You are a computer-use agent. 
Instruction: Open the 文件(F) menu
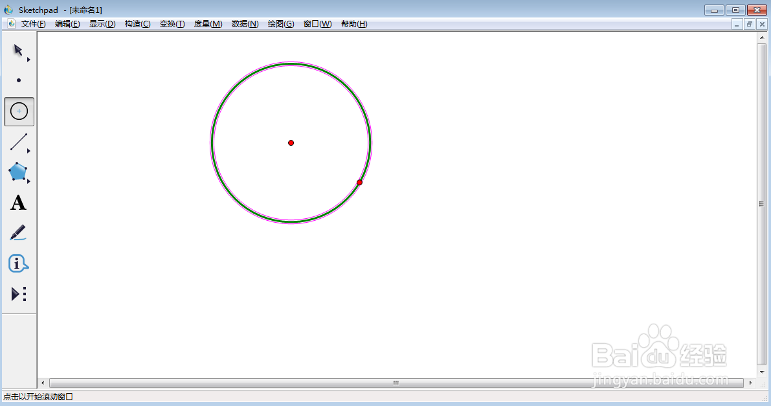pyautogui.click(x=33, y=23)
